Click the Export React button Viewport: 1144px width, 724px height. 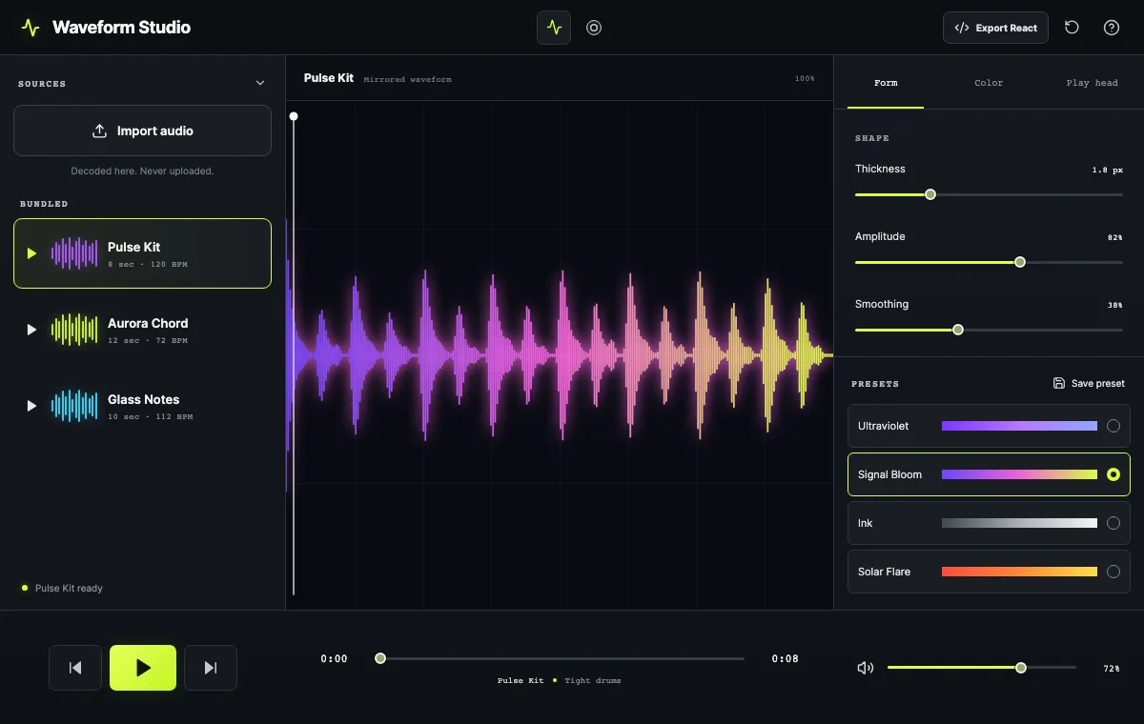pyautogui.click(x=996, y=28)
